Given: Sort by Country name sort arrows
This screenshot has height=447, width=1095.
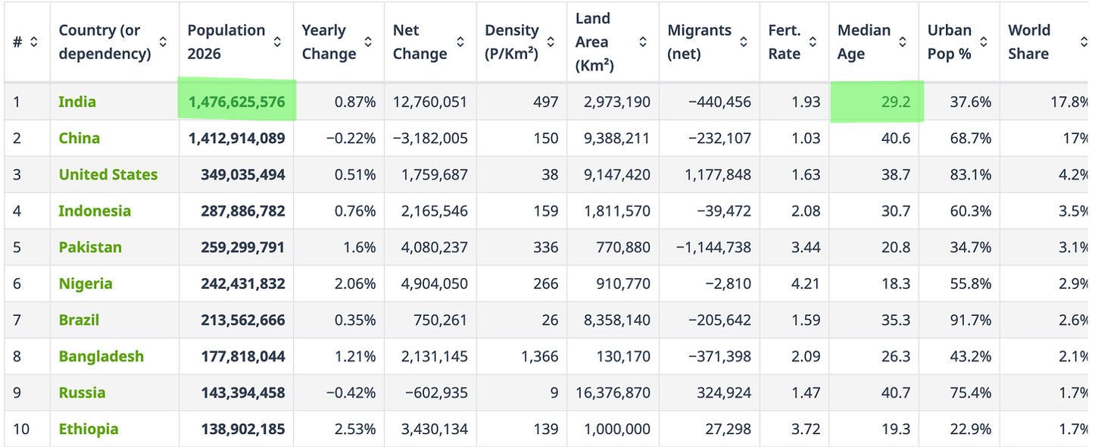Looking at the screenshot, I should (x=163, y=42).
